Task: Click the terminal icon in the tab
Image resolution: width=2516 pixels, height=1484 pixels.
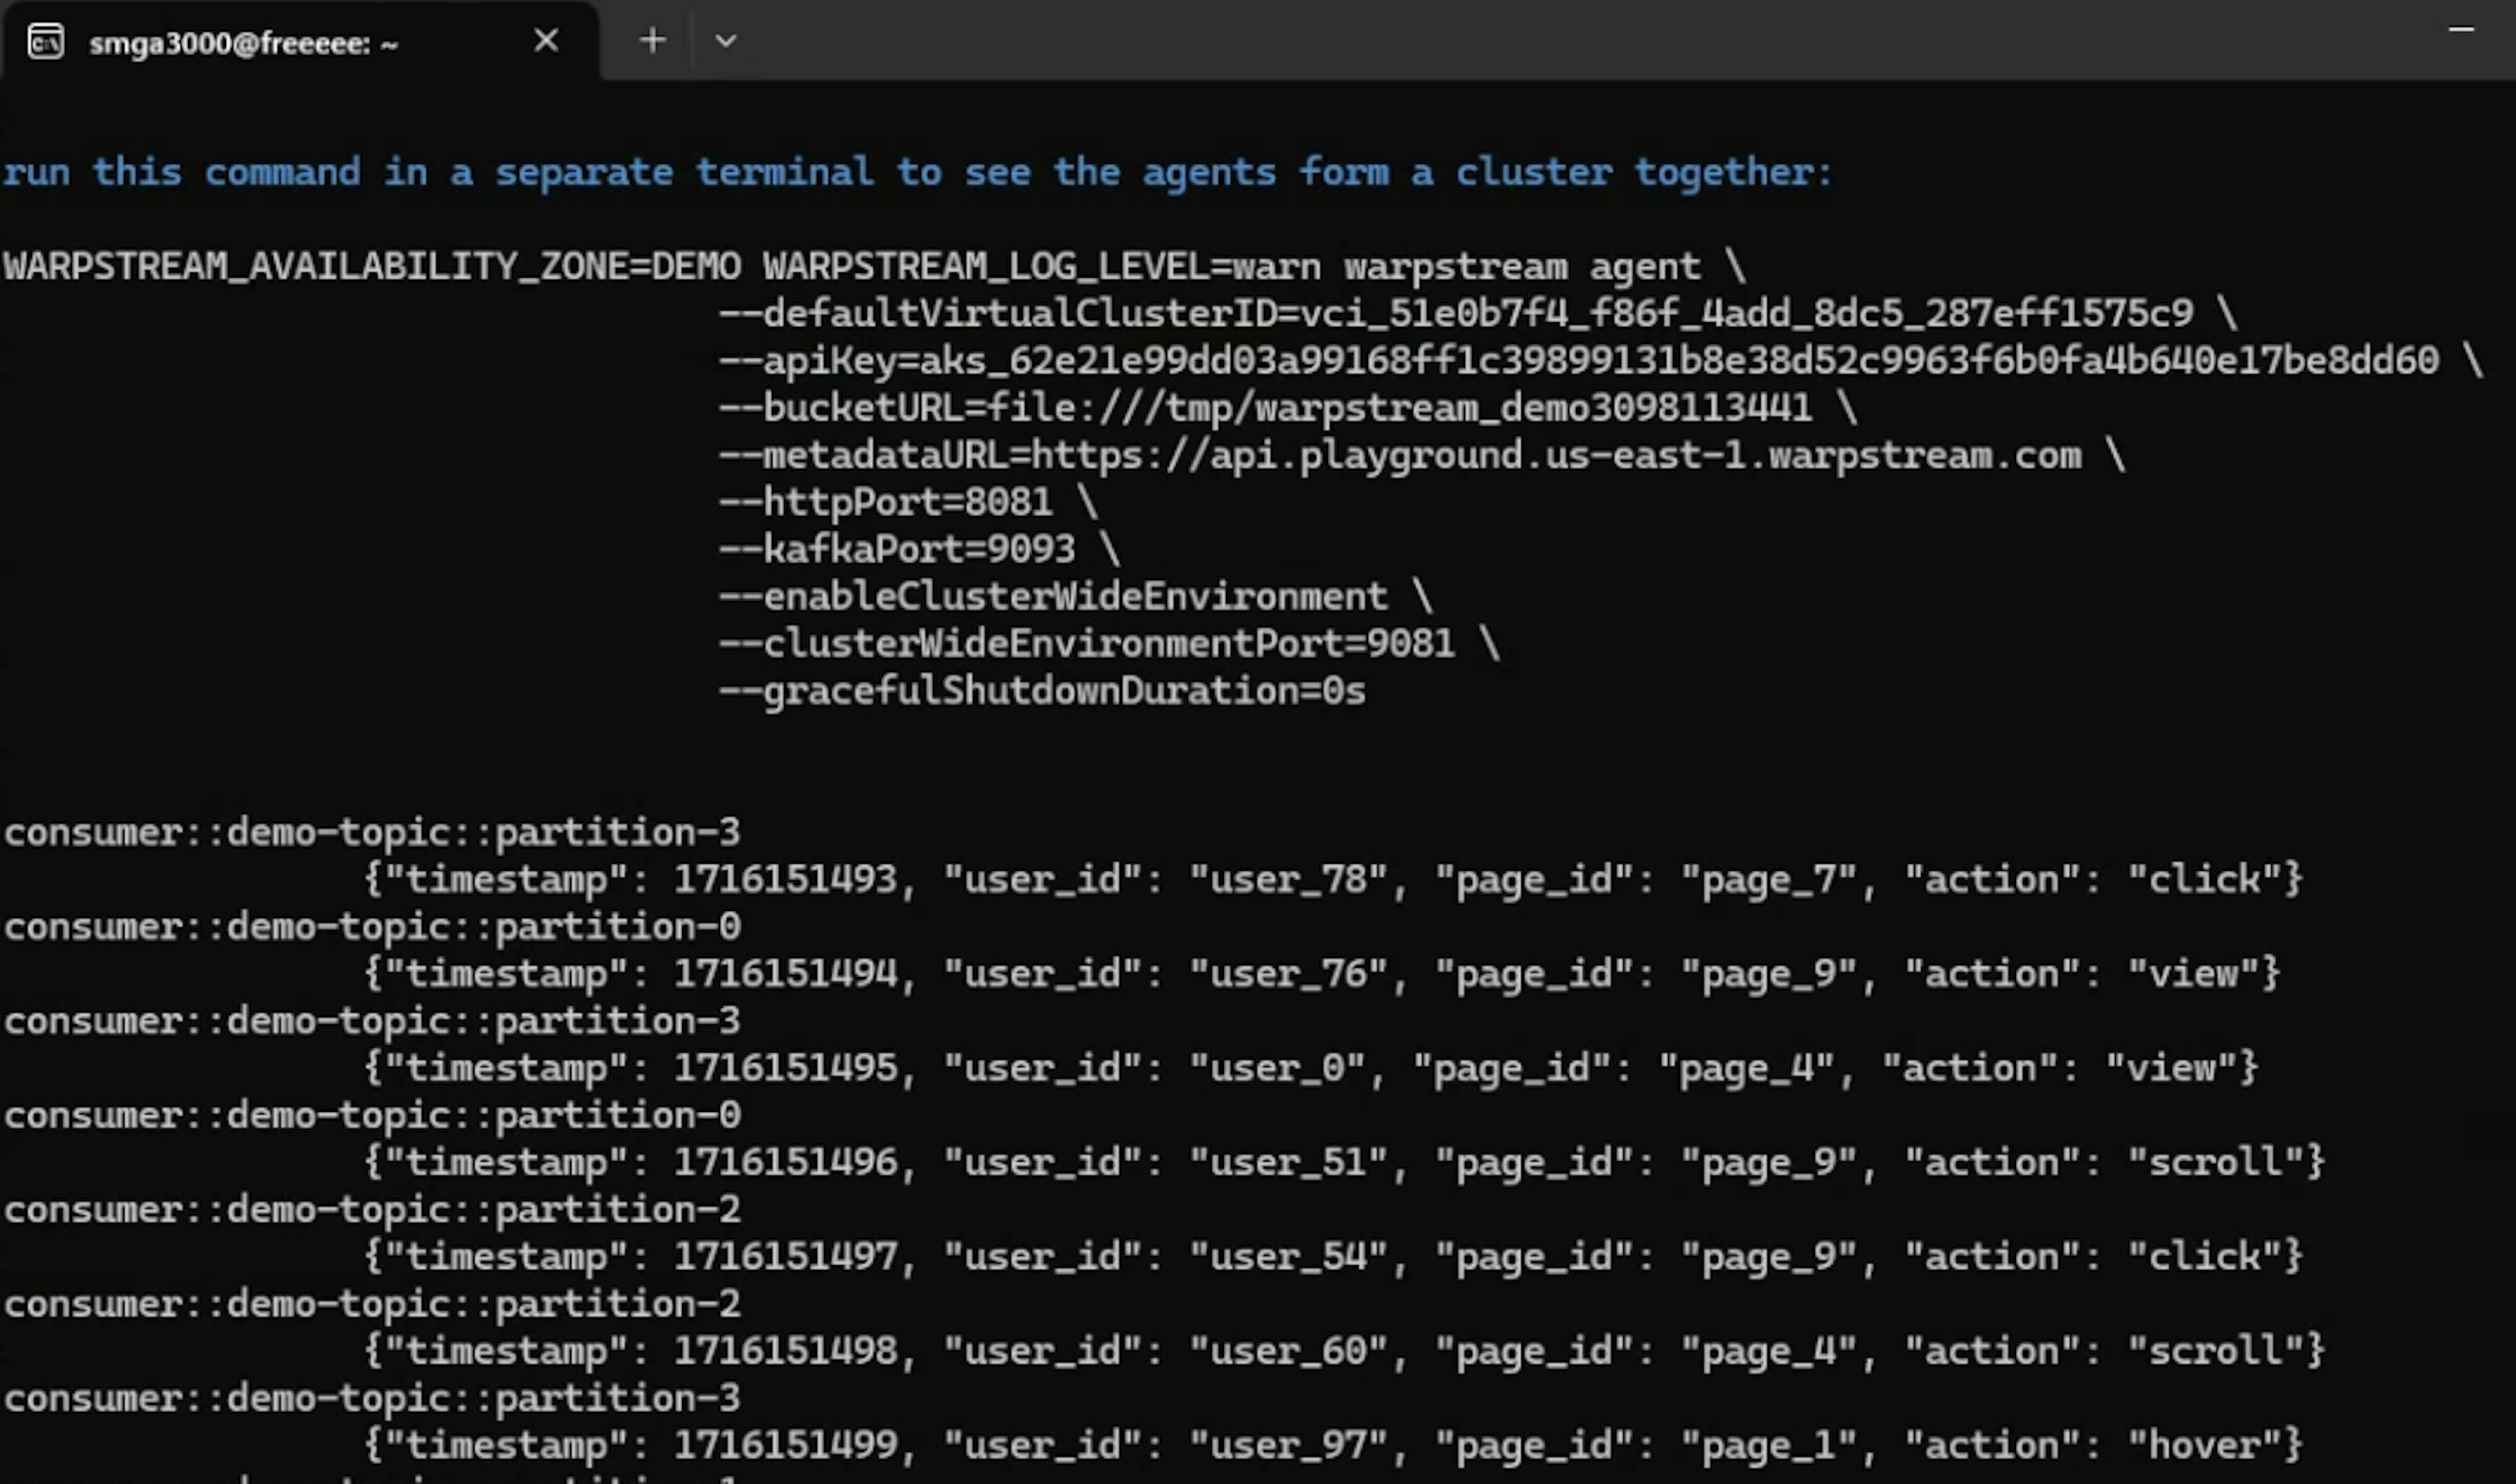Action: [46, 42]
